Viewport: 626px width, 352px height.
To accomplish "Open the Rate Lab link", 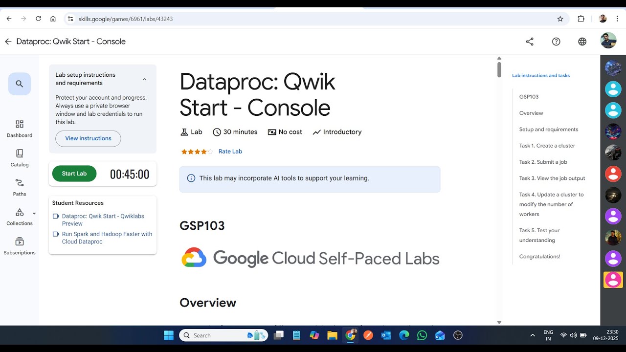I will point(230,152).
